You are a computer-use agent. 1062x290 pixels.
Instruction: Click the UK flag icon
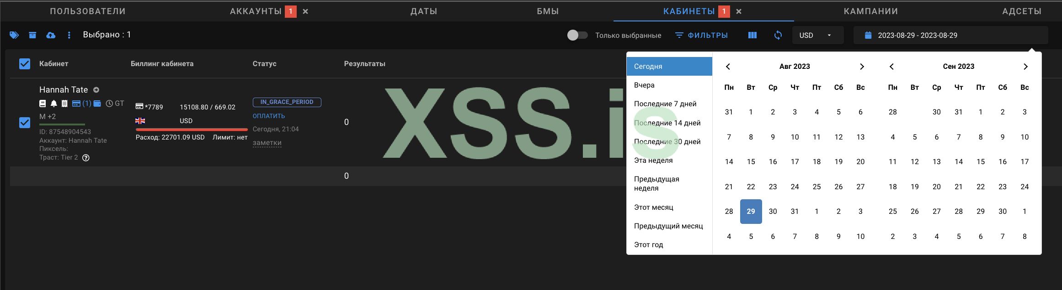[x=140, y=121]
